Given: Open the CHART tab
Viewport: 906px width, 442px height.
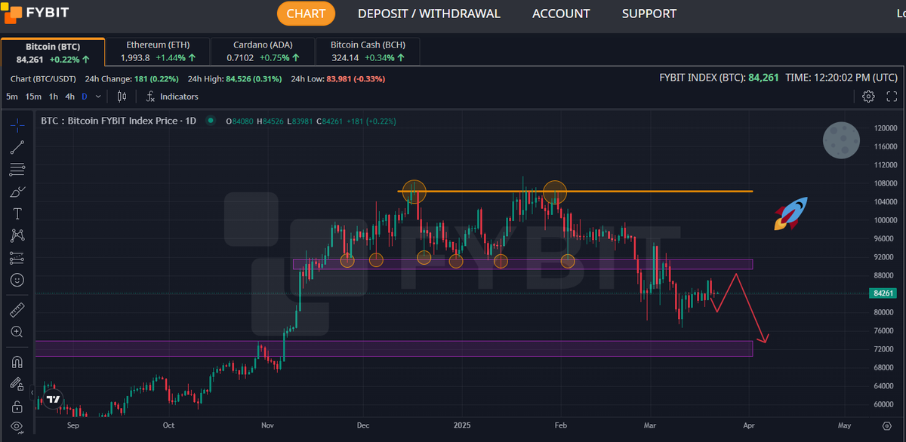Looking at the screenshot, I should coord(306,14).
